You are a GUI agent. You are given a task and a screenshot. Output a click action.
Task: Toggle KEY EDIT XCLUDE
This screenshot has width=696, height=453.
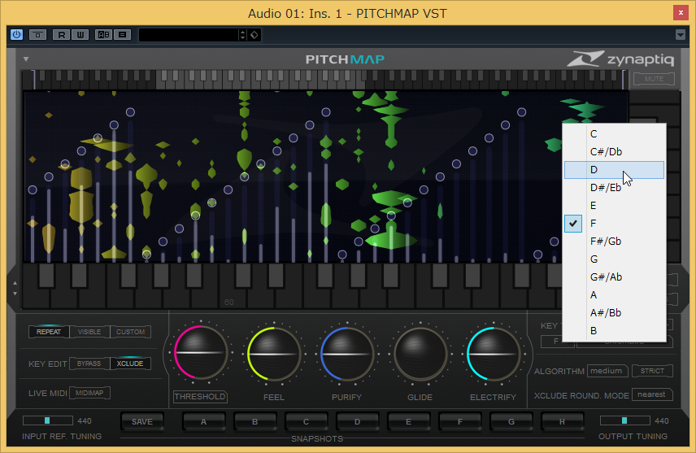130,364
